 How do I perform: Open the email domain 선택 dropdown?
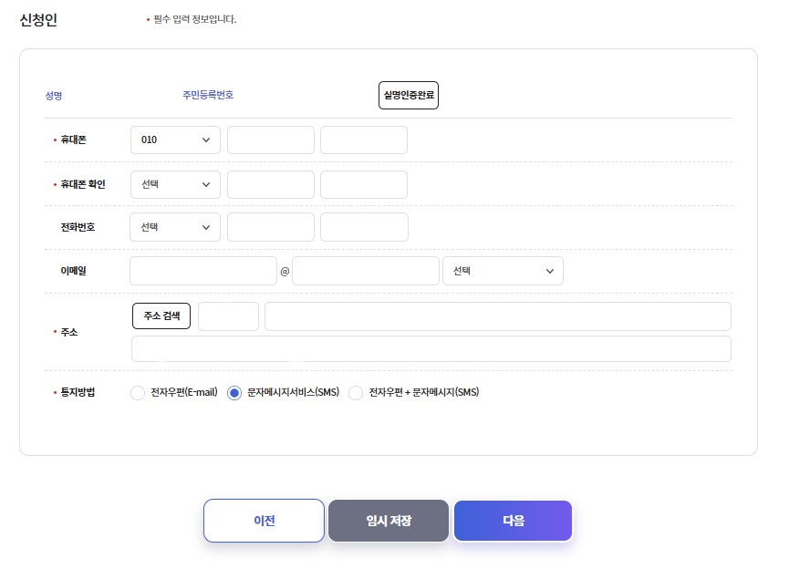click(x=503, y=271)
